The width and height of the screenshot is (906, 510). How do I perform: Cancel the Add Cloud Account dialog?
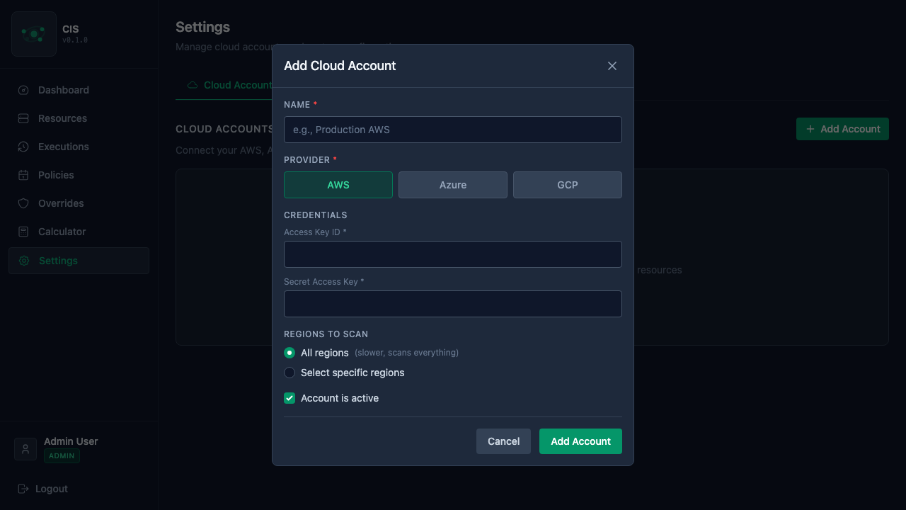tap(503, 441)
